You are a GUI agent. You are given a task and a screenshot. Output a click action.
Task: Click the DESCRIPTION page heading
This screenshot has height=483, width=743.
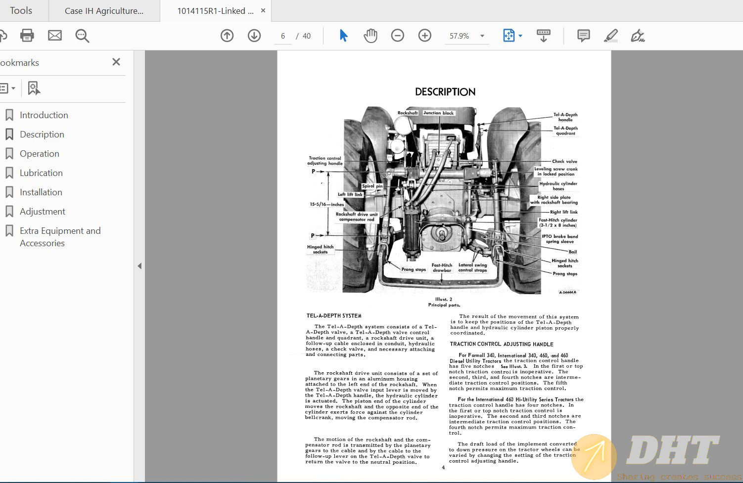click(445, 92)
